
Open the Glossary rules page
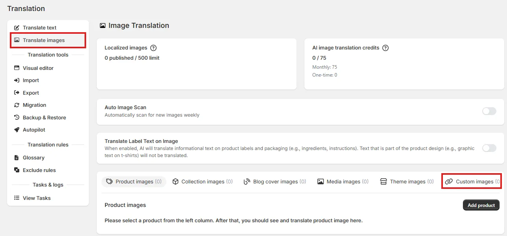[x=48, y=157]
